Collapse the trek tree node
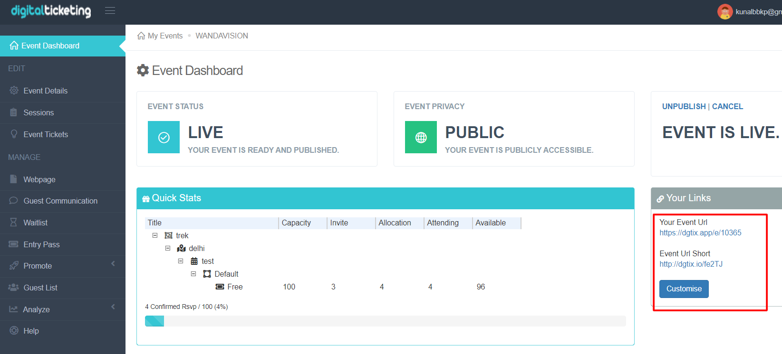Viewport: 782px width, 354px height. tap(155, 235)
